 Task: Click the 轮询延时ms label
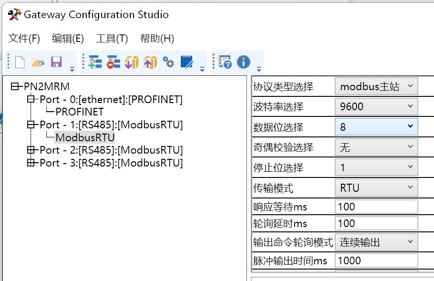[280, 223]
